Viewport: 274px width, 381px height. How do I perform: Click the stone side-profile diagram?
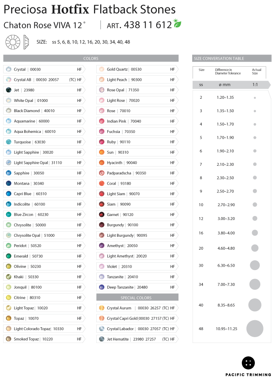pyautogui.click(x=27, y=42)
